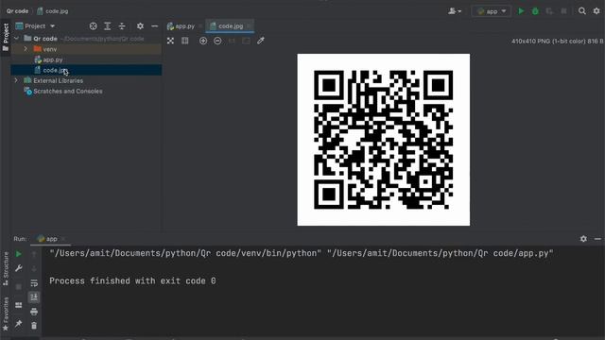This screenshot has width=605, height=340.
Task: Click the stop square icon in Run panel
Action: tap(19, 286)
